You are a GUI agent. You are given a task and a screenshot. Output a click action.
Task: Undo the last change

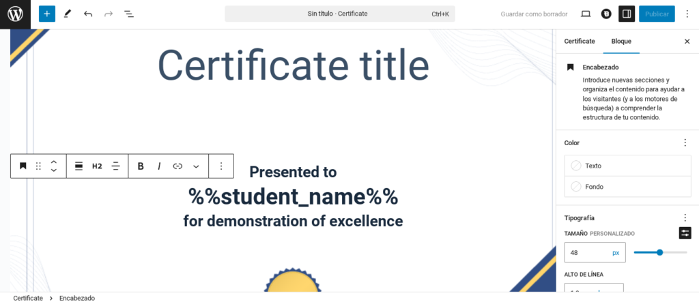88,14
